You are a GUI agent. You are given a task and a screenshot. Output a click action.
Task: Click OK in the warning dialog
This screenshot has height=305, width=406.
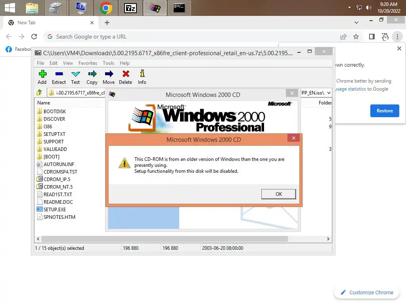tap(279, 194)
